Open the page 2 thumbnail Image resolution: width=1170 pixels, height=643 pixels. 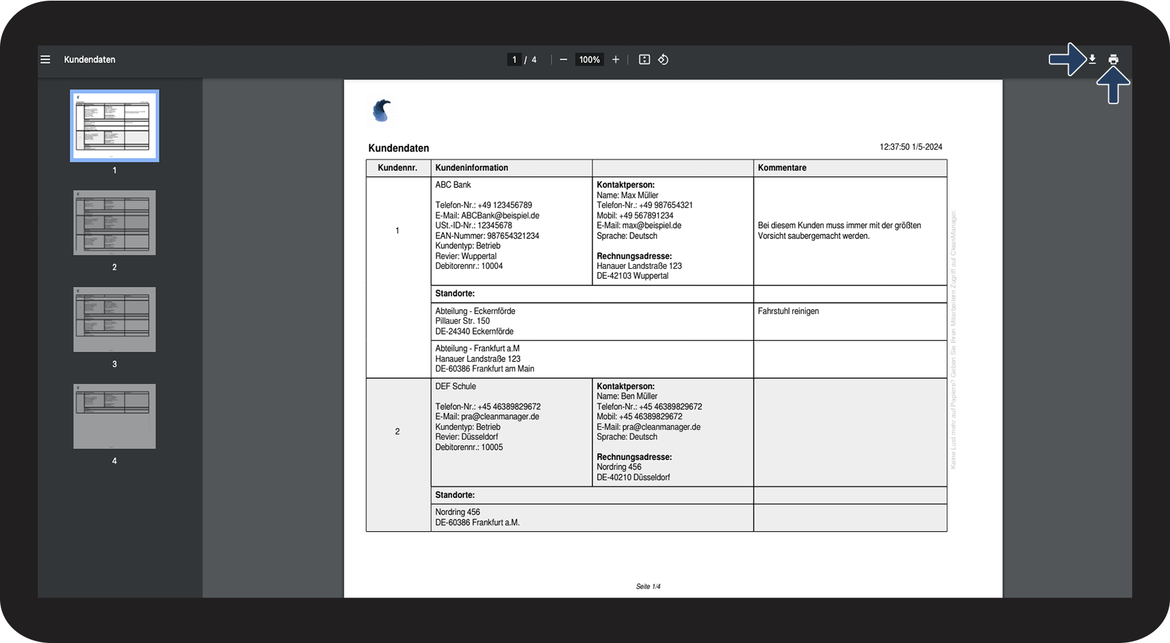click(115, 223)
